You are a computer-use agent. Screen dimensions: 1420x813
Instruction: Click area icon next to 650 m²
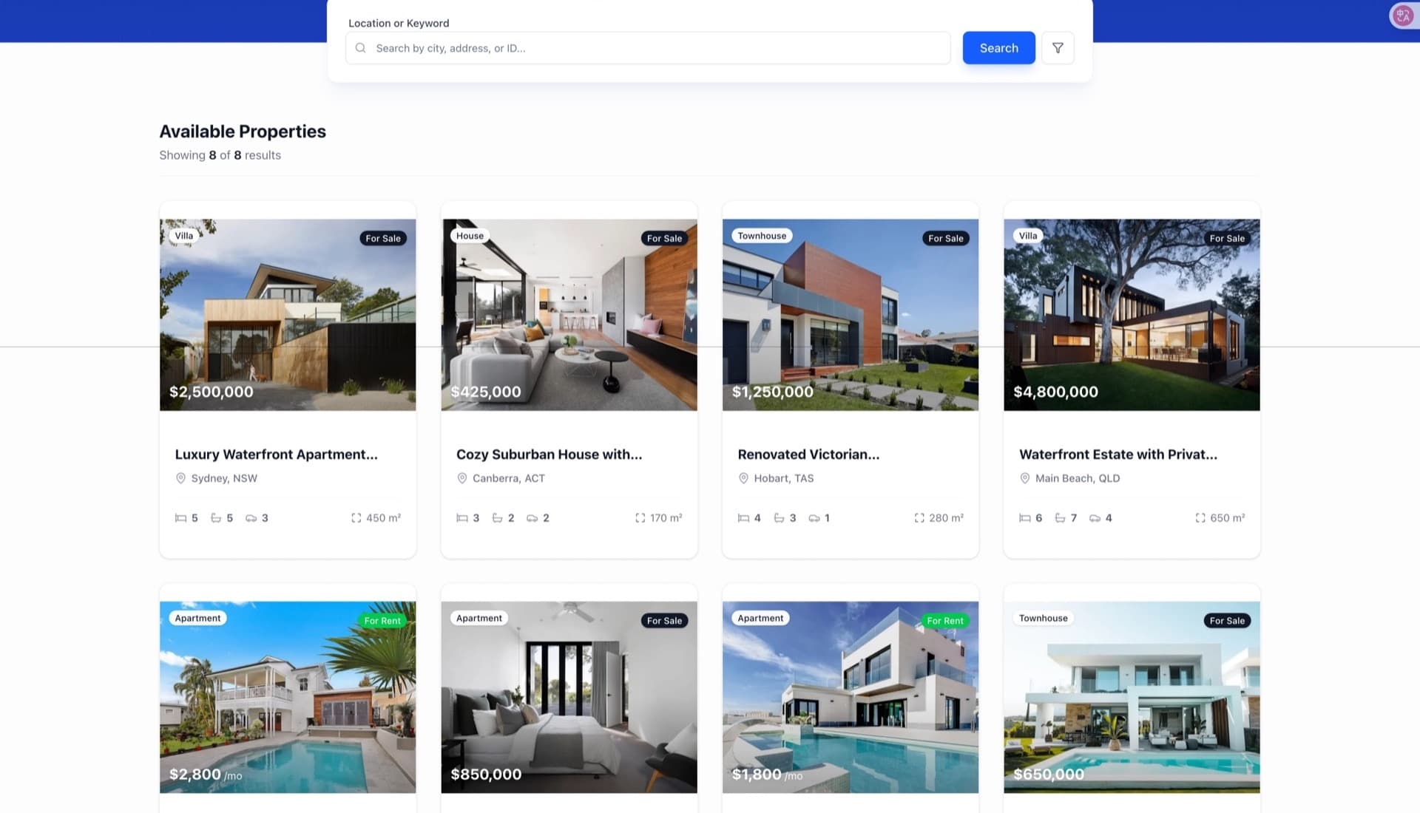point(1200,518)
